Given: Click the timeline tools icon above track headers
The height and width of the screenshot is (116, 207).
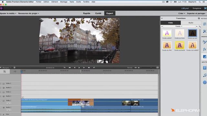Looking at the screenshot, I should coord(5,72).
